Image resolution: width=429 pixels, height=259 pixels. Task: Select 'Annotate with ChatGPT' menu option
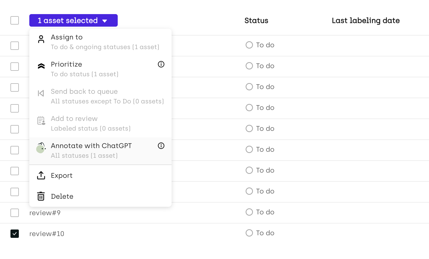[91, 146]
